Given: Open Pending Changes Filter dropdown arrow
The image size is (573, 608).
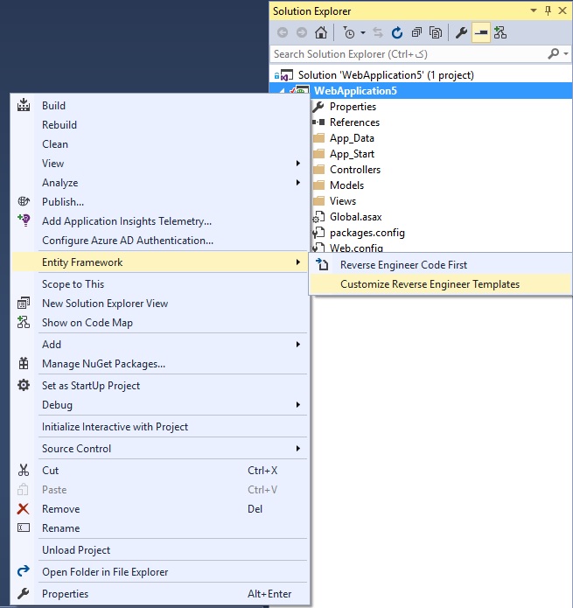Looking at the screenshot, I should (363, 33).
